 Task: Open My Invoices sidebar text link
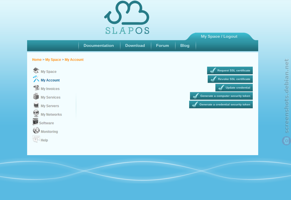(50, 89)
